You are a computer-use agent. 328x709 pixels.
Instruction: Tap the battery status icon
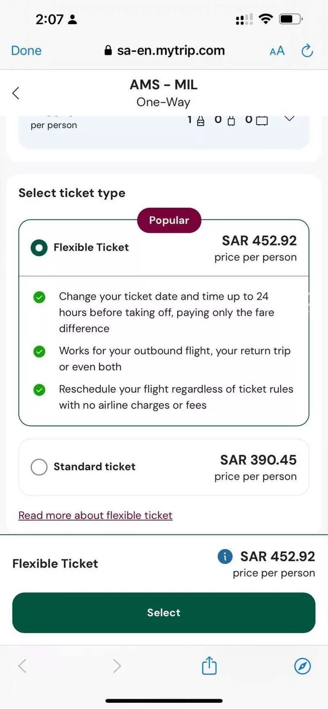290,19
